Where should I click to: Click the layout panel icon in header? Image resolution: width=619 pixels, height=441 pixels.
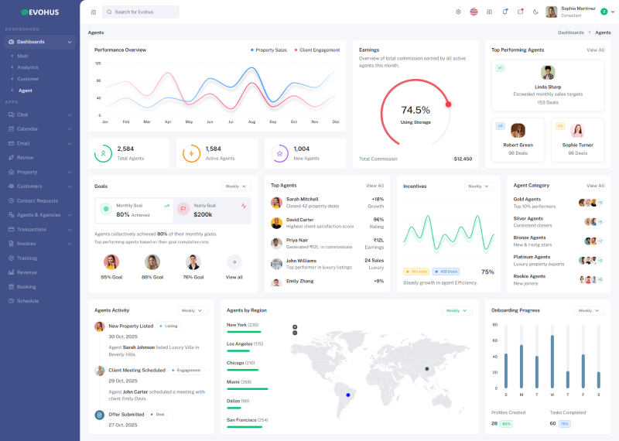tap(489, 12)
